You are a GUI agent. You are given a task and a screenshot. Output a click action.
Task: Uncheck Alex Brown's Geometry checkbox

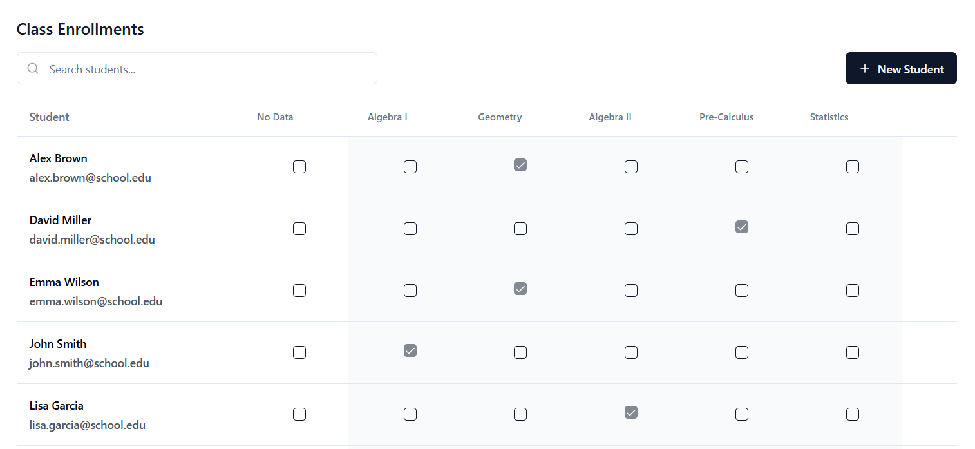pos(520,165)
